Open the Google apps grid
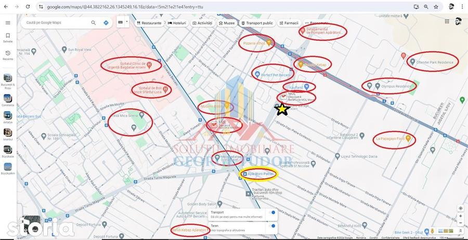The width and height of the screenshot is (468, 240). click(447, 21)
